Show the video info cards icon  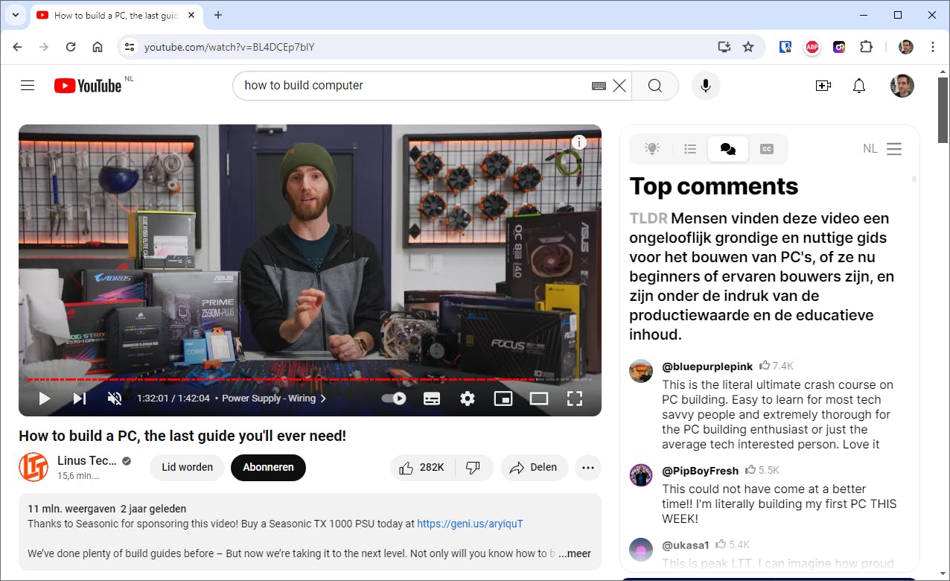coord(579,142)
